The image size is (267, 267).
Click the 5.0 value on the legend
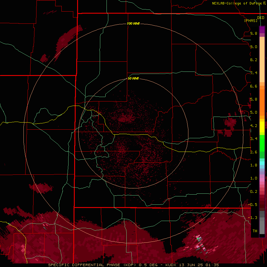coord(254,112)
